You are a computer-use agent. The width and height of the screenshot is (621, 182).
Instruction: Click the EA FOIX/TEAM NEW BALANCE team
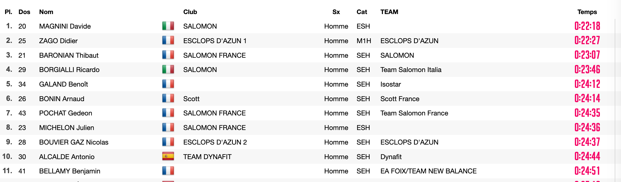point(428,171)
